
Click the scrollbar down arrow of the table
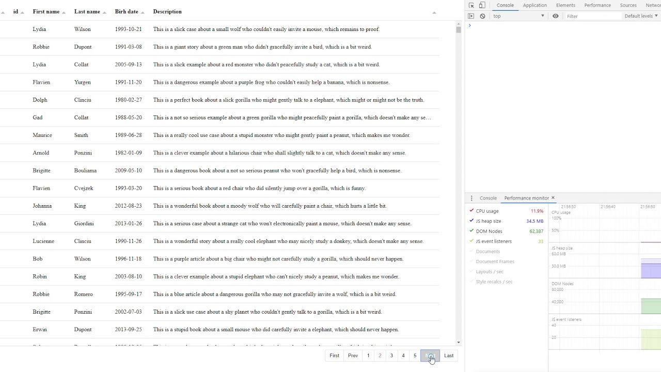458,342
